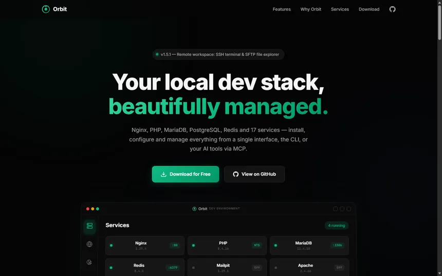Screen dimensions: 442x276
Task: Select the Services sidebar icon in app preview
Action: [x=89, y=226]
